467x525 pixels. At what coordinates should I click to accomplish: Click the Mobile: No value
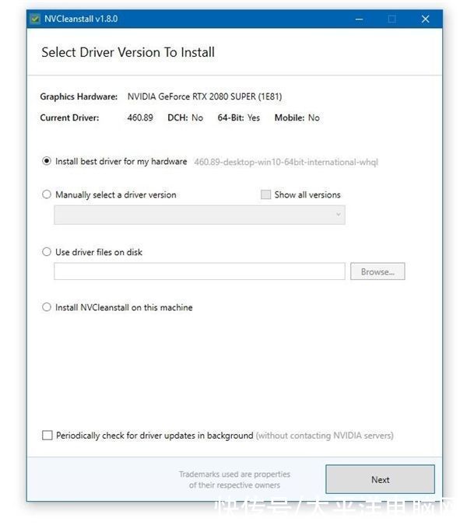(x=297, y=117)
